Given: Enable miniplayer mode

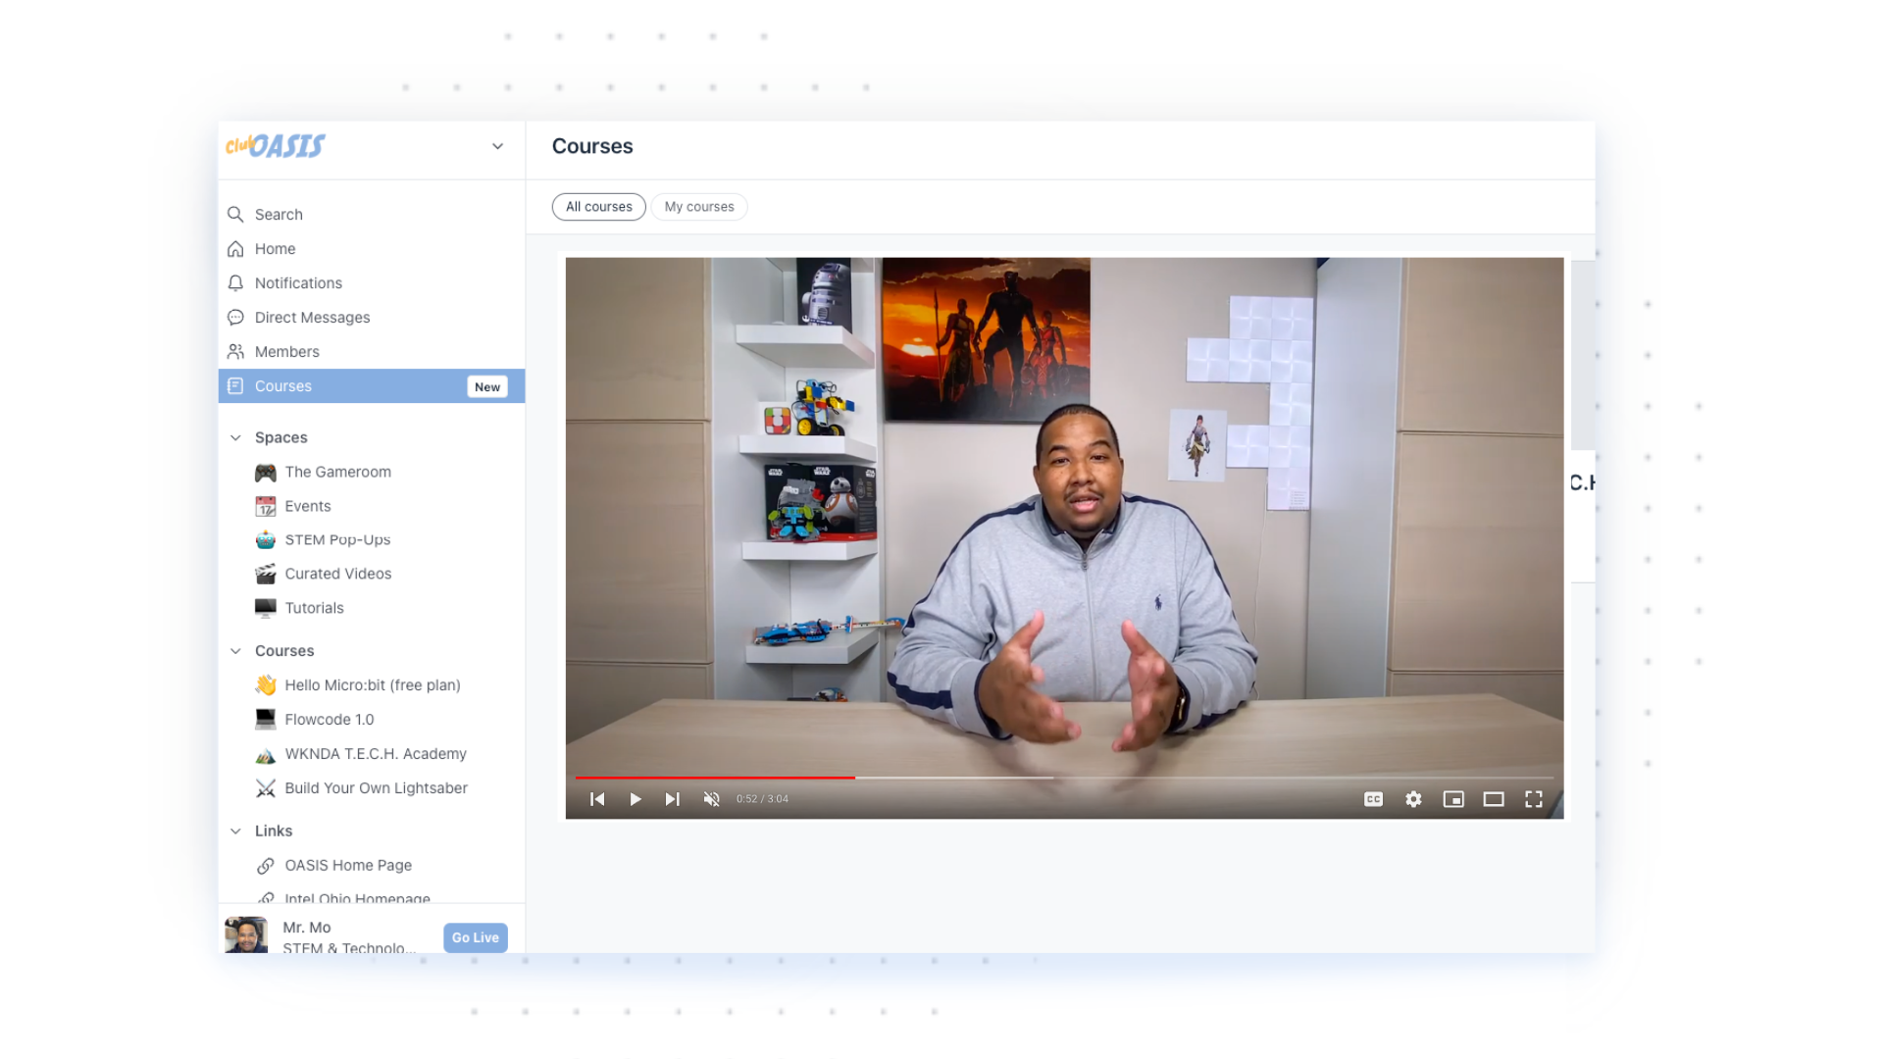Looking at the screenshot, I should (x=1453, y=799).
